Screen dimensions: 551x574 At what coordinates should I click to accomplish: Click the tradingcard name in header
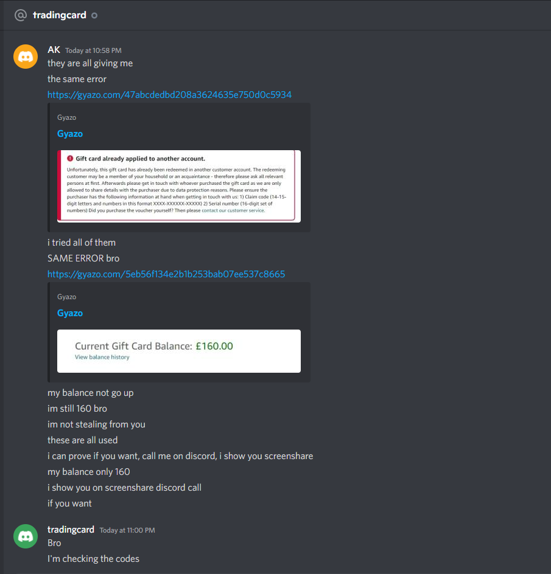tap(60, 15)
